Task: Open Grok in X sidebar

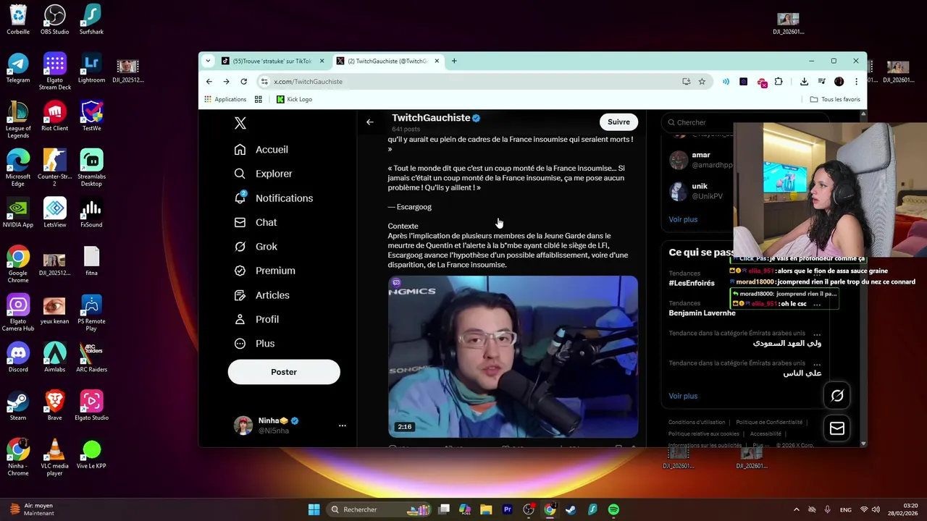Action: 256,247
